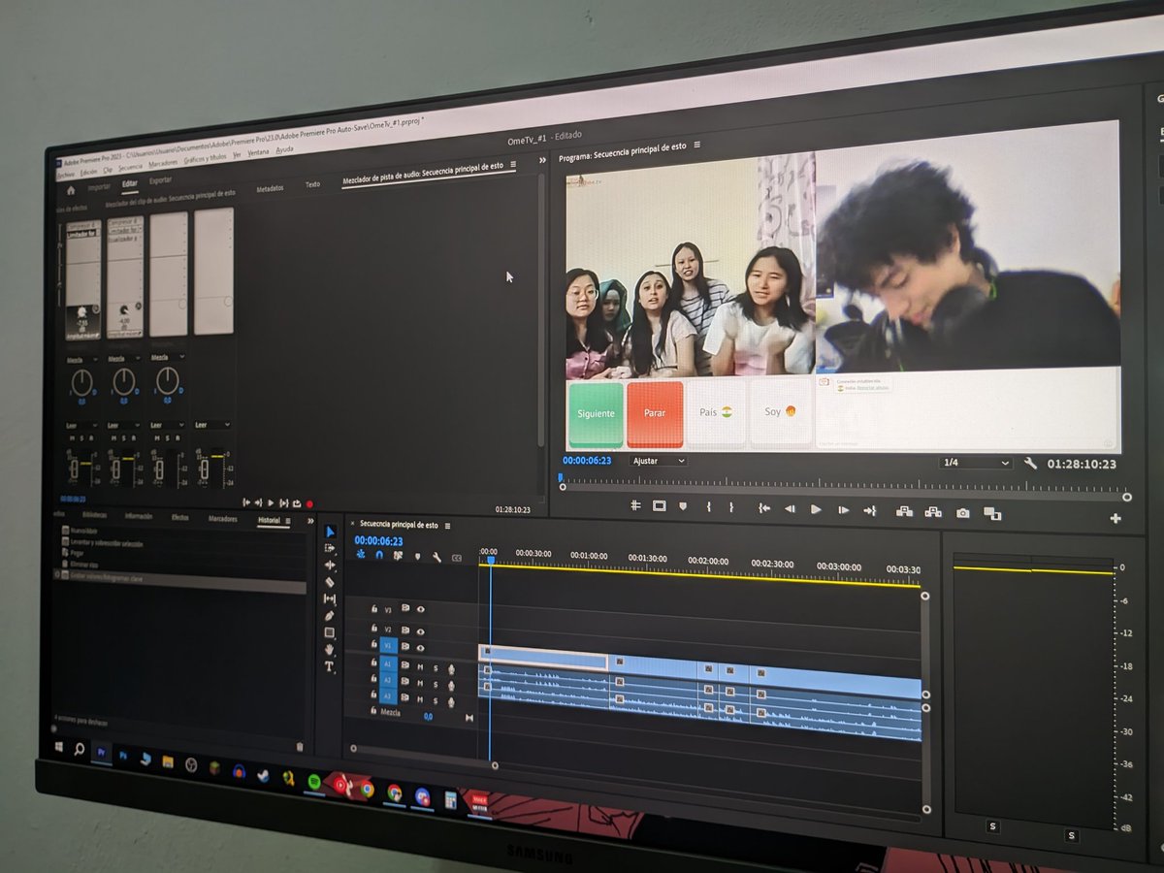Switch to Metadatos panel tab
Screen dimensions: 1164x873
click(x=270, y=188)
